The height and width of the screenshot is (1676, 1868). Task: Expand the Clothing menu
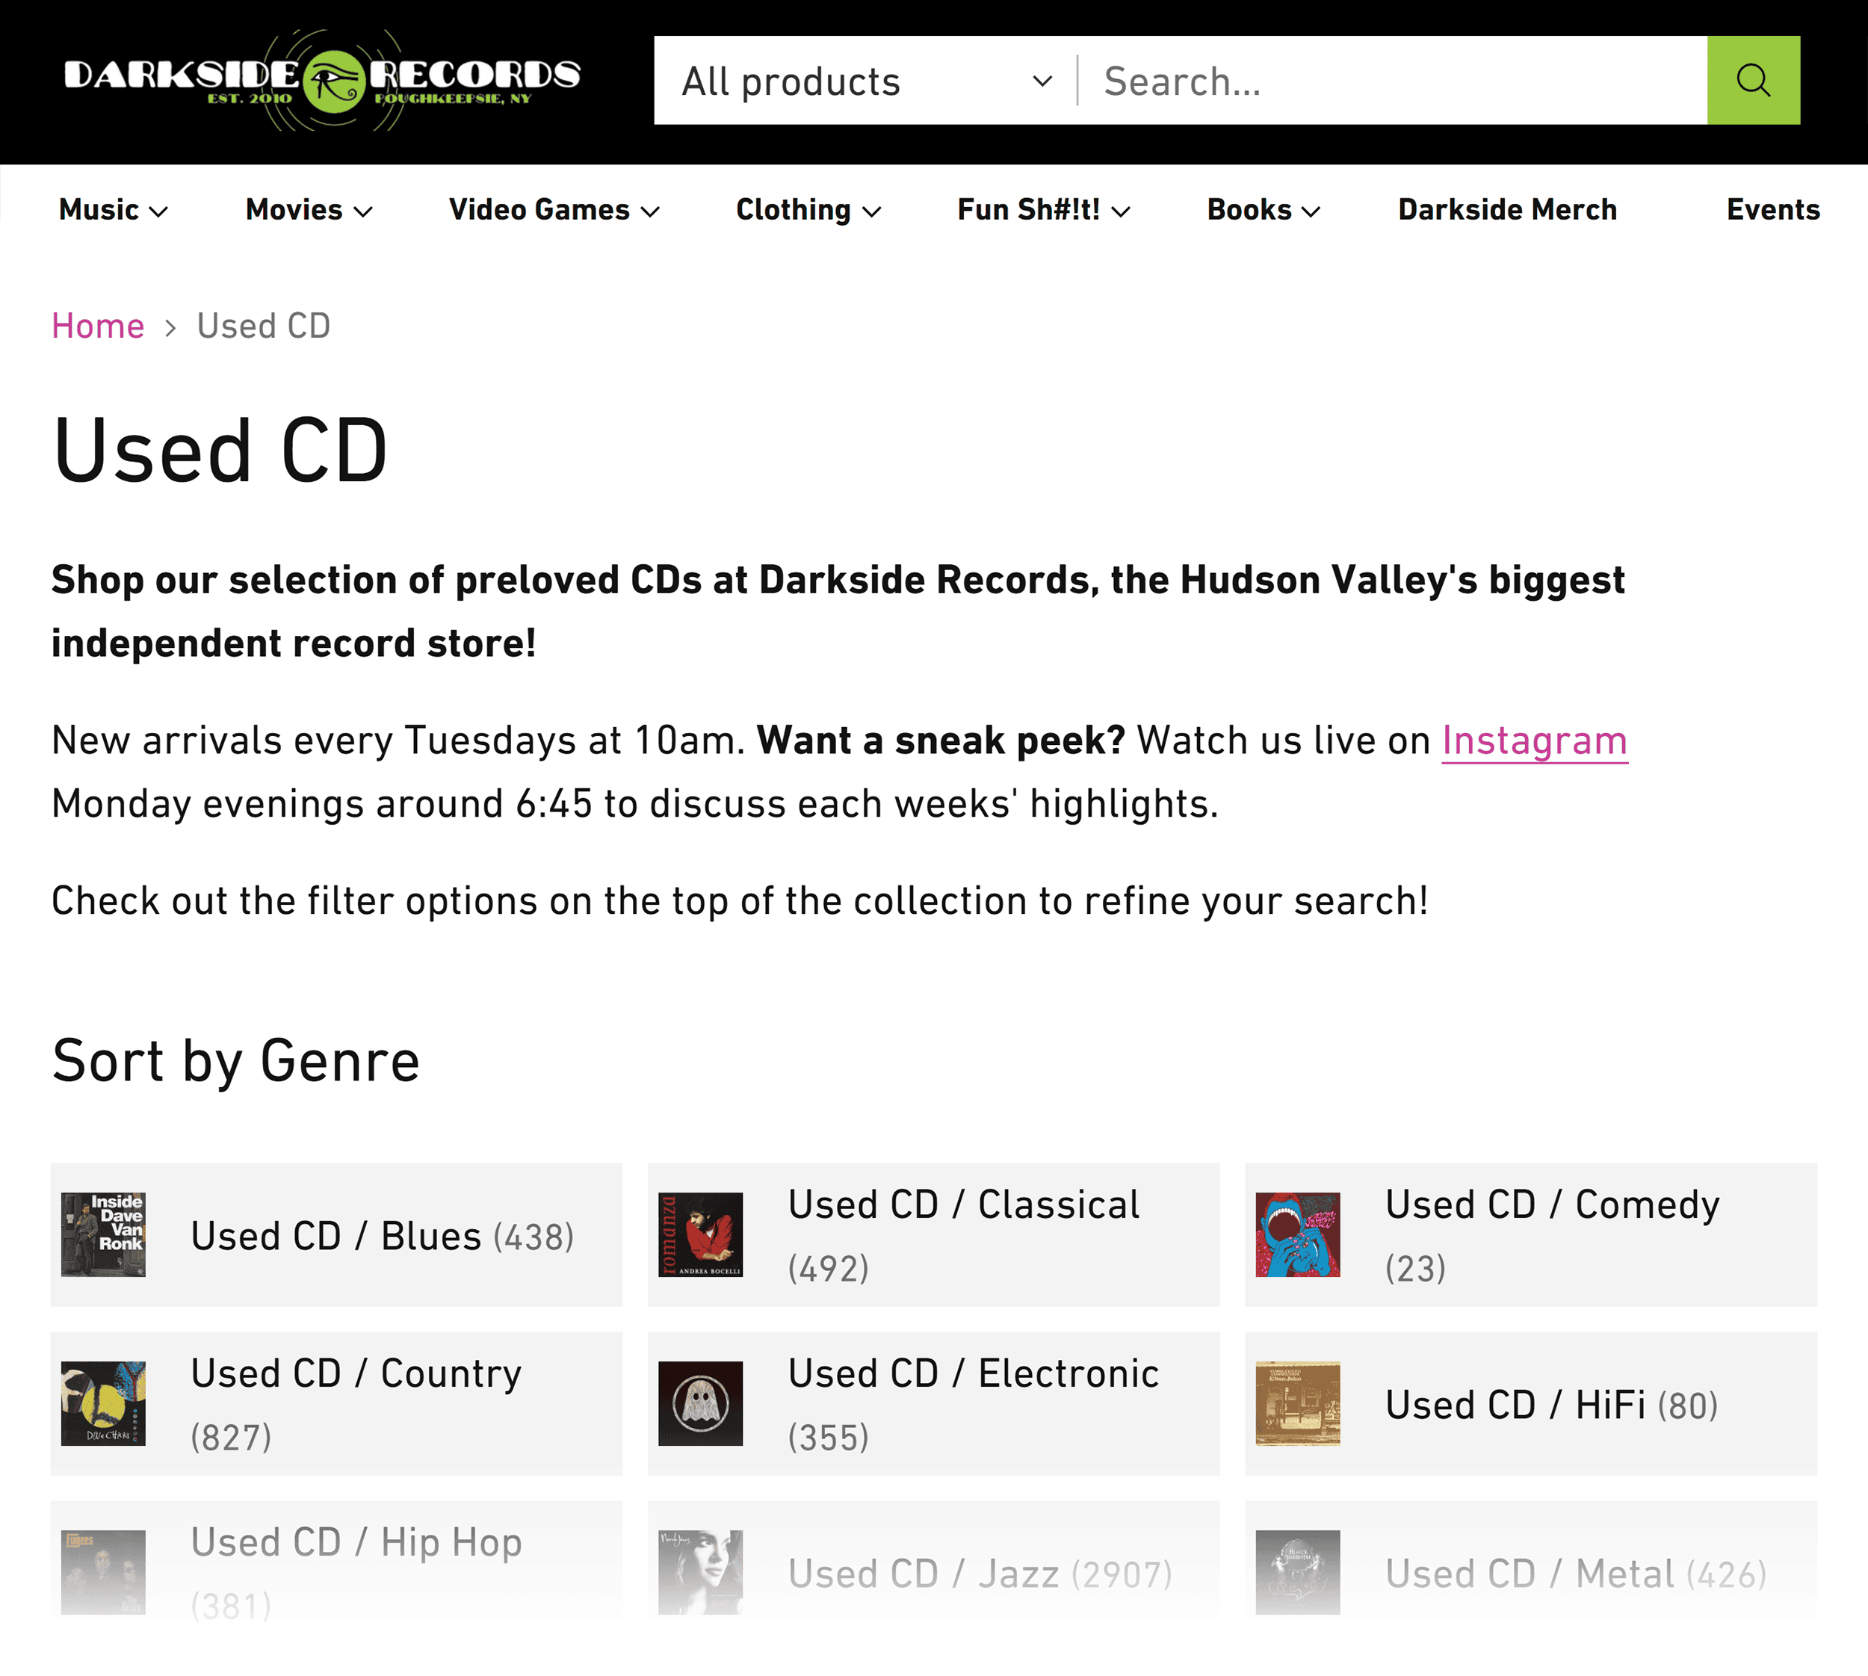(808, 210)
